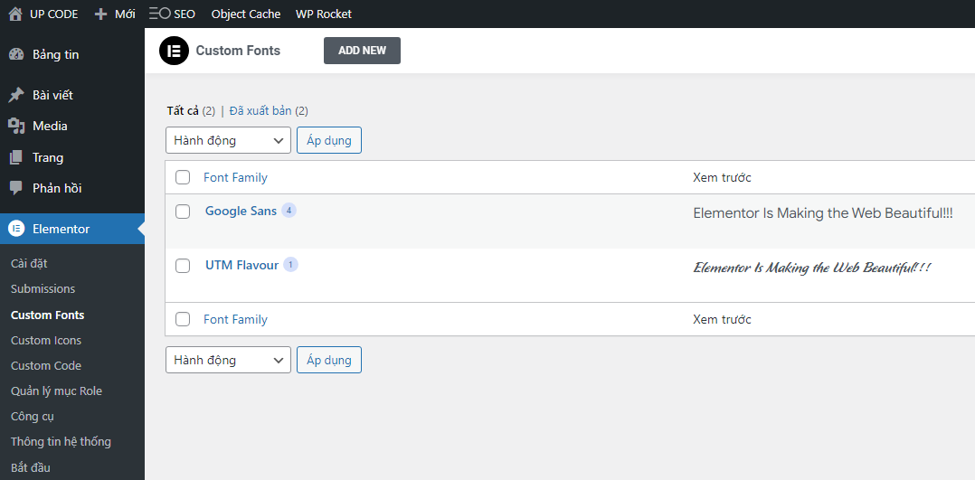The image size is (975, 480).
Task: Open WP Rocket menu in admin bar
Action: (x=324, y=14)
